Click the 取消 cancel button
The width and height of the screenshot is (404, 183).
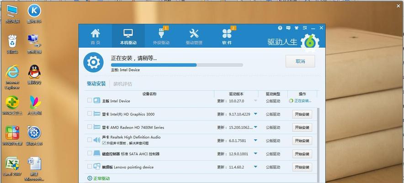click(x=300, y=61)
